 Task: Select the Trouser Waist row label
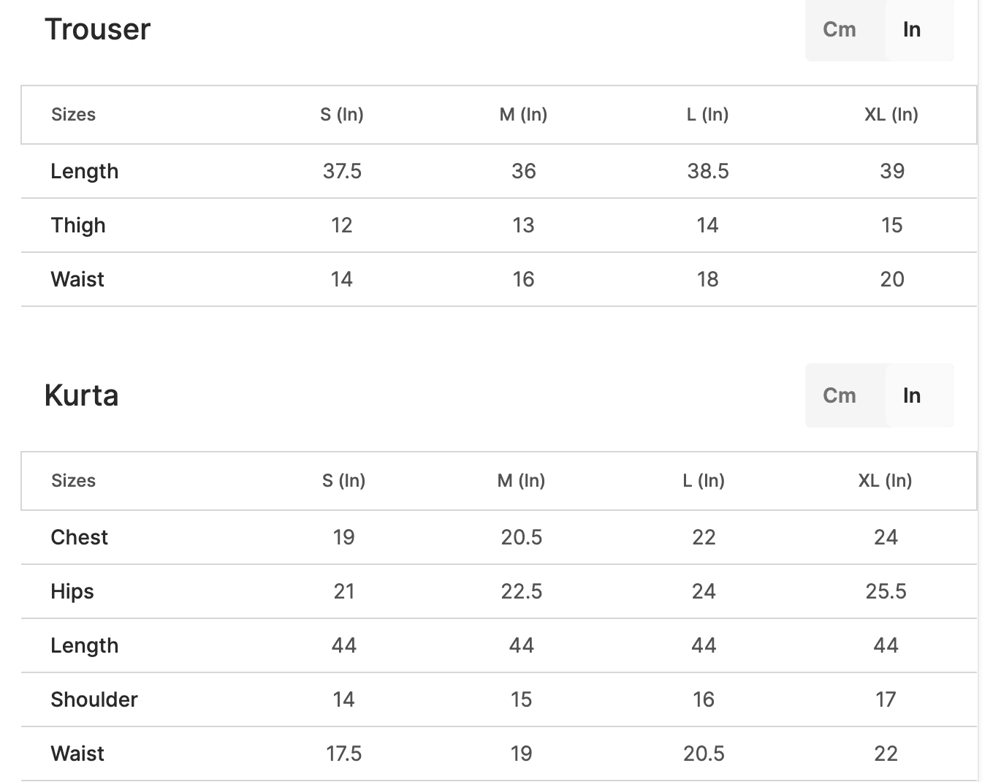click(x=77, y=279)
